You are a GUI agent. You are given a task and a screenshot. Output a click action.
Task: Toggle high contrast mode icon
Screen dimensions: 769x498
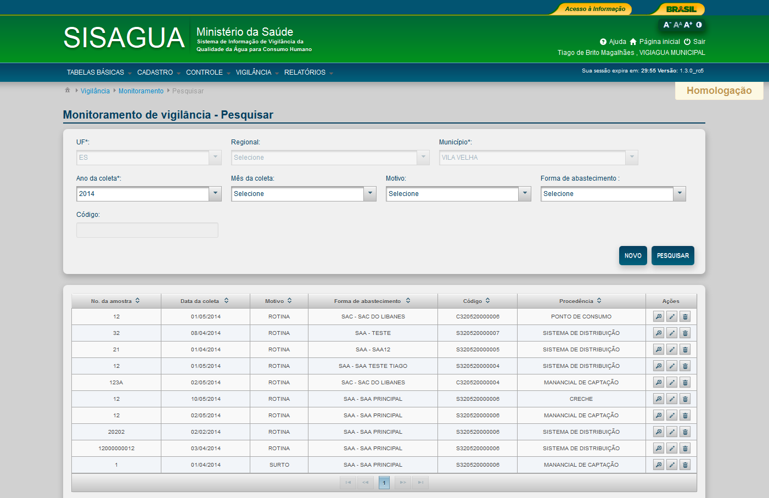(x=699, y=25)
